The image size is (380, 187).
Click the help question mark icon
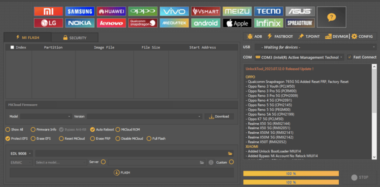pos(331,17)
